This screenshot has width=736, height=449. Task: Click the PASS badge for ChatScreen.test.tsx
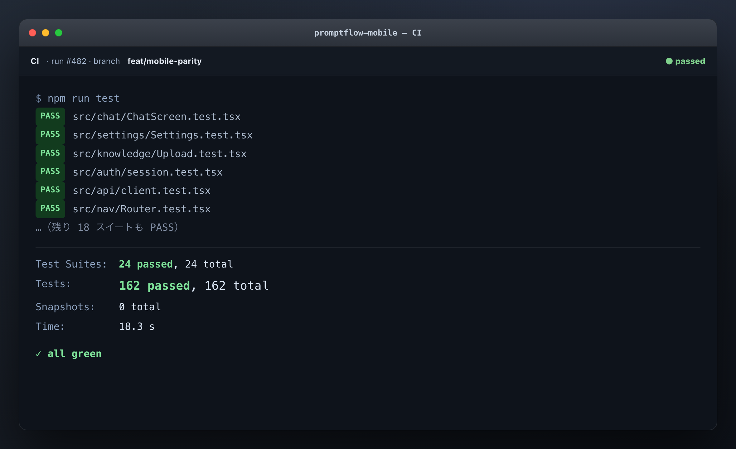point(50,116)
